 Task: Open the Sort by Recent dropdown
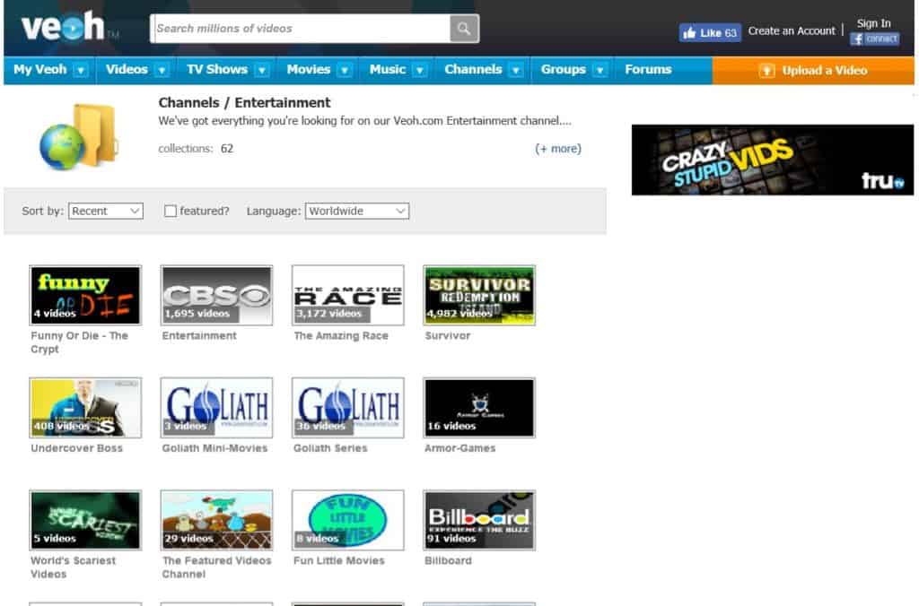[106, 211]
